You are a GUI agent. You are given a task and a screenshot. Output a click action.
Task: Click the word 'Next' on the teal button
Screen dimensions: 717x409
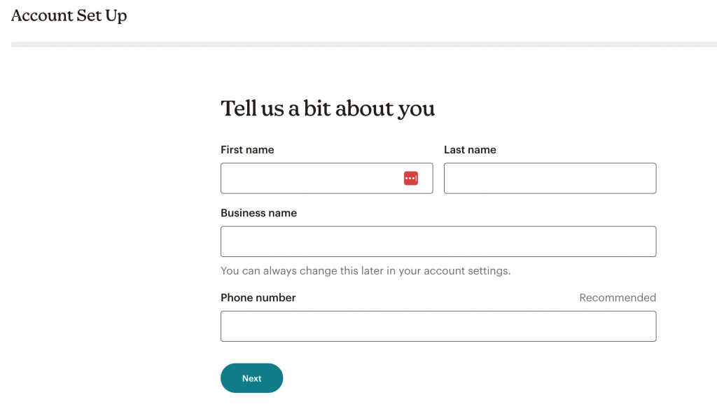[251, 378]
